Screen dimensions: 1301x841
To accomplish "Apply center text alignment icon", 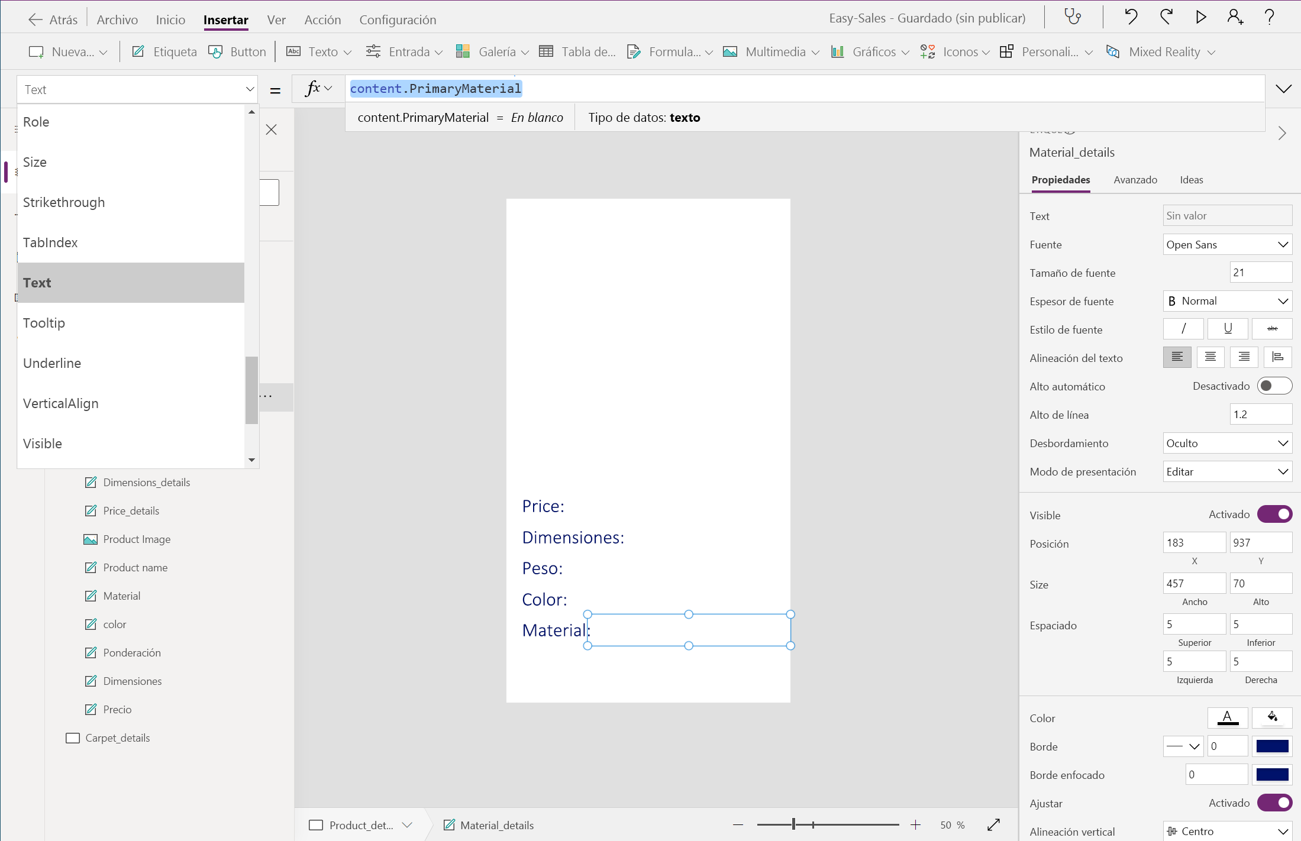I will pyautogui.click(x=1210, y=357).
